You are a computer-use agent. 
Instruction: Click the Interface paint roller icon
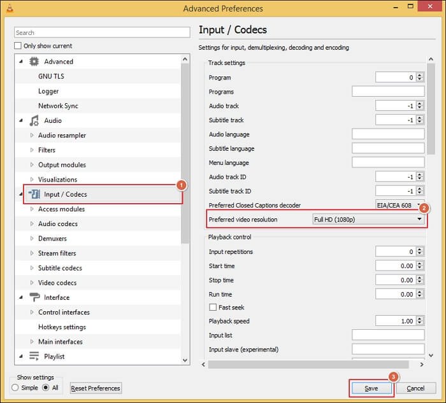click(34, 297)
